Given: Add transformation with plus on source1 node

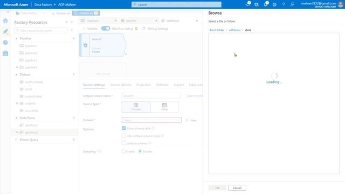Looking at the screenshot, I should pyautogui.click(x=126, y=54).
